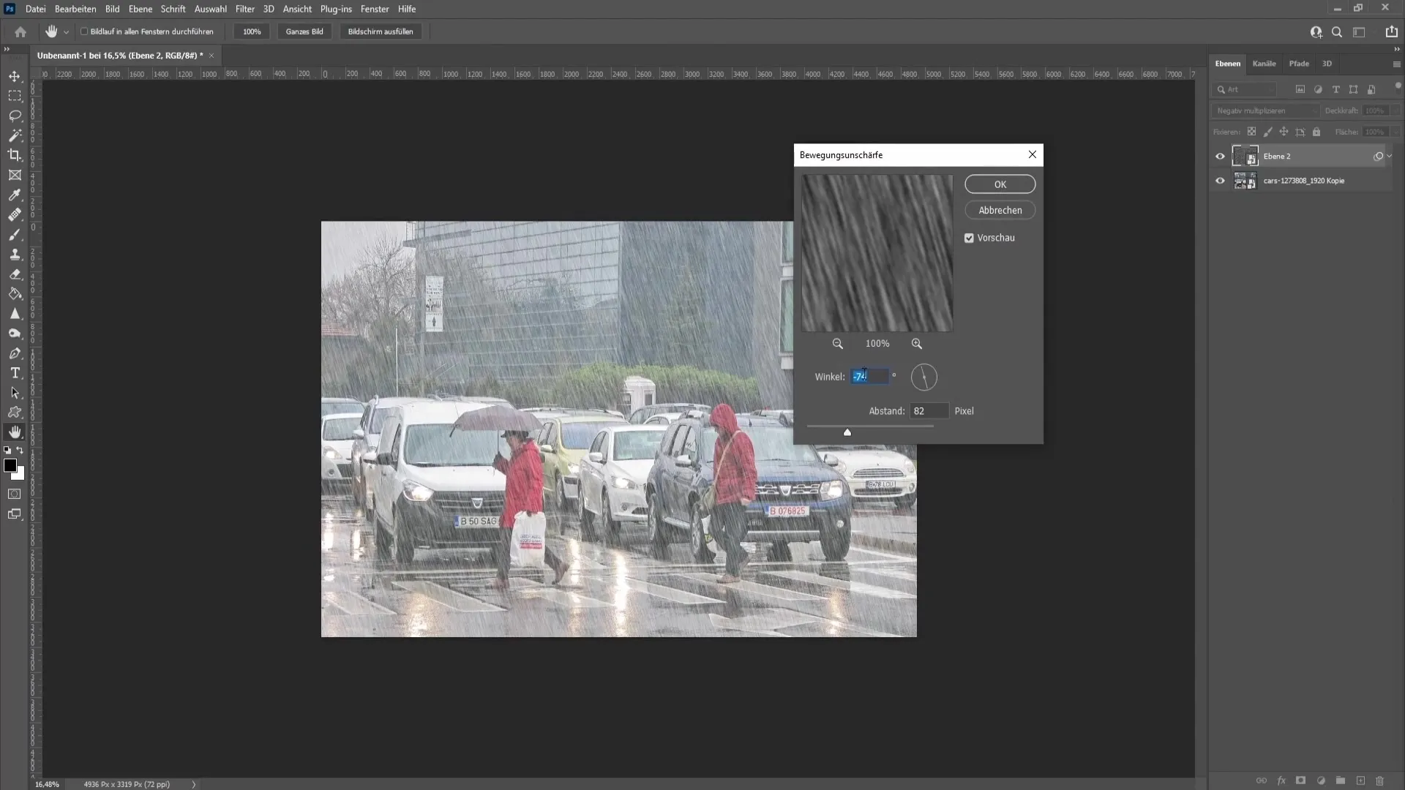Click the Share icon at top right

[1391, 31]
